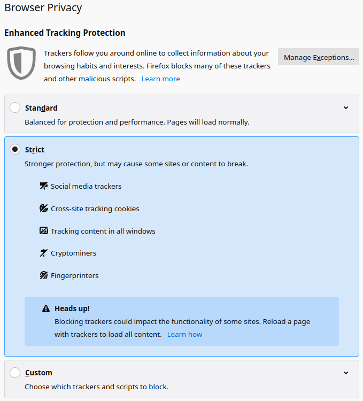Viewport: 363px width, 401px height.
Task: Open the Manage Exceptions dialog
Action: [319, 57]
